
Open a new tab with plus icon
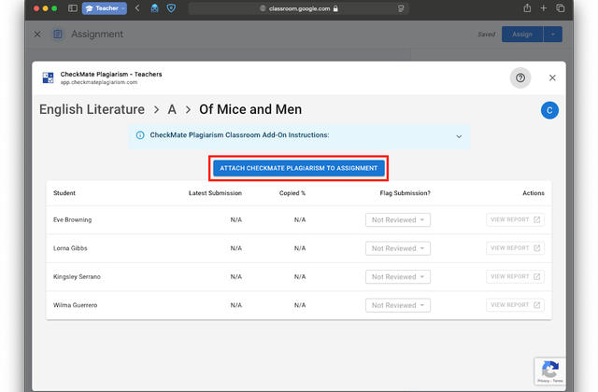coord(544,8)
